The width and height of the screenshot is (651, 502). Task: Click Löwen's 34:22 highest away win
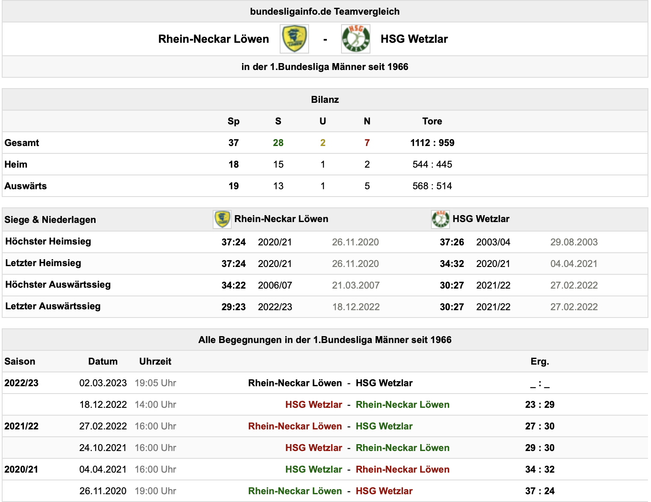click(x=233, y=286)
